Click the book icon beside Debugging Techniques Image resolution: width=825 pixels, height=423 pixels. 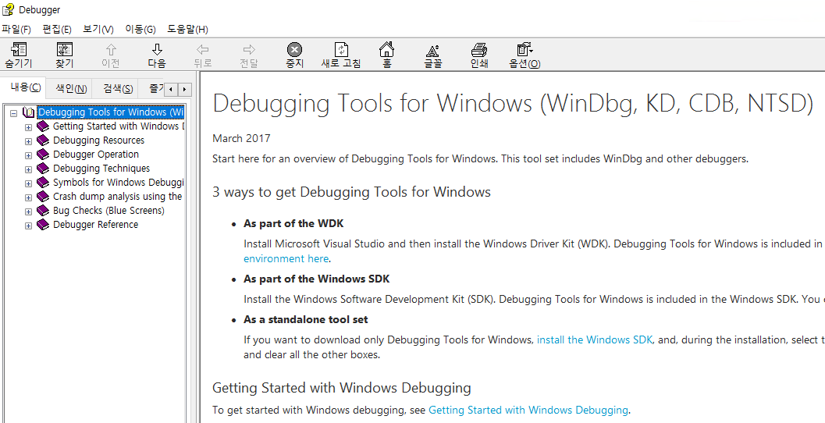pos(43,169)
